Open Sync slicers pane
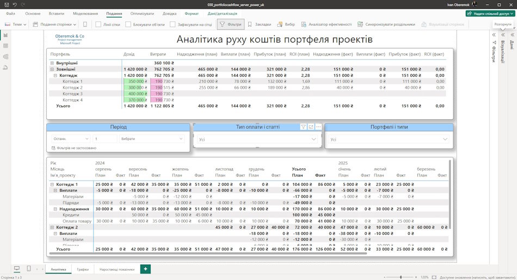Screen dimensions: 517x280 (x=386, y=24)
